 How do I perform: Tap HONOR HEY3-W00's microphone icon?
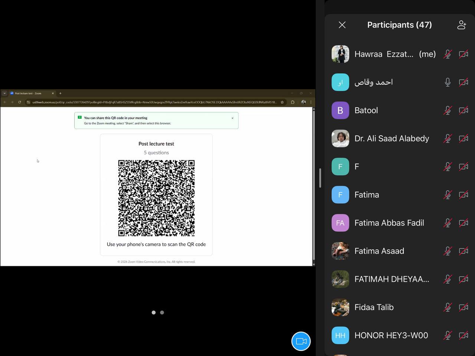(448, 336)
